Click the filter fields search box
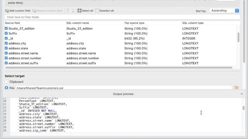Viewport: 248px width, 139px height. [x=122, y=17]
